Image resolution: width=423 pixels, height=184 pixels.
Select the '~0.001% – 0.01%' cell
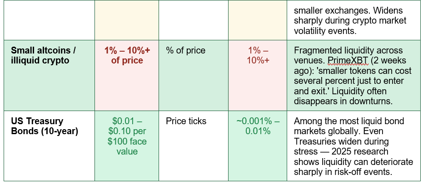pos(258,145)
